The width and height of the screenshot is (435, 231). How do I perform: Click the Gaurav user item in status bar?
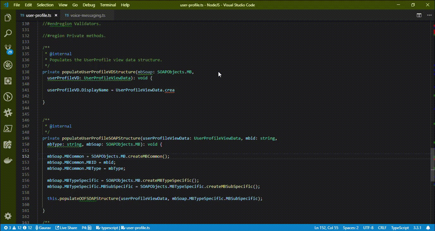point(43,228)
